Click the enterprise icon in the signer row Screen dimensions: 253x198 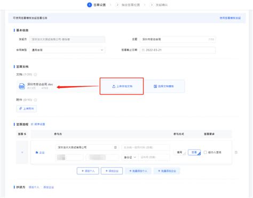[37, 153]
